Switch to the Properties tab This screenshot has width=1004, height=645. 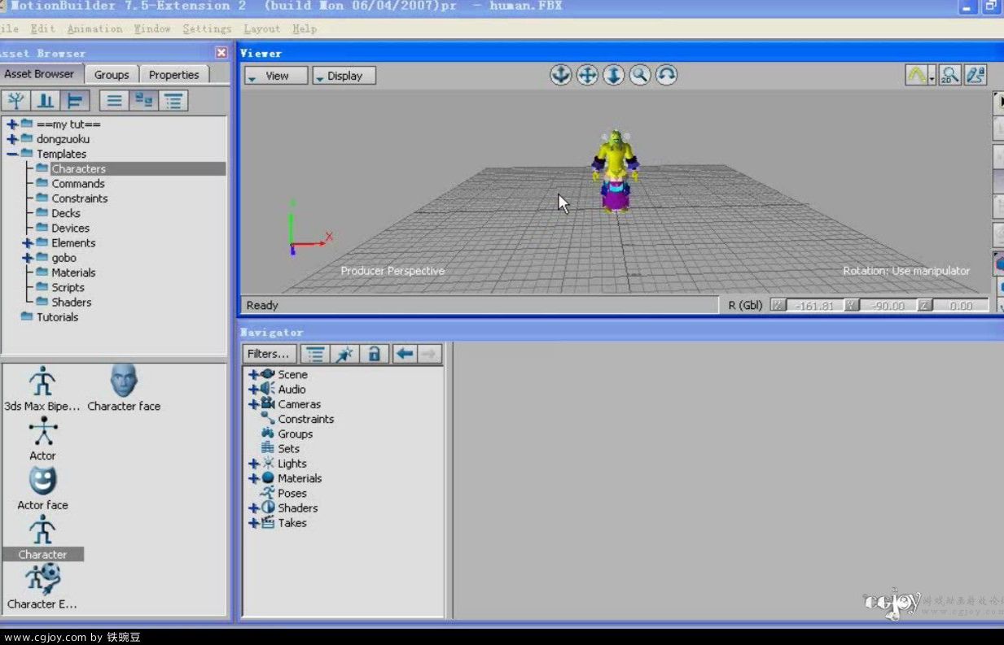pos(173,74)
